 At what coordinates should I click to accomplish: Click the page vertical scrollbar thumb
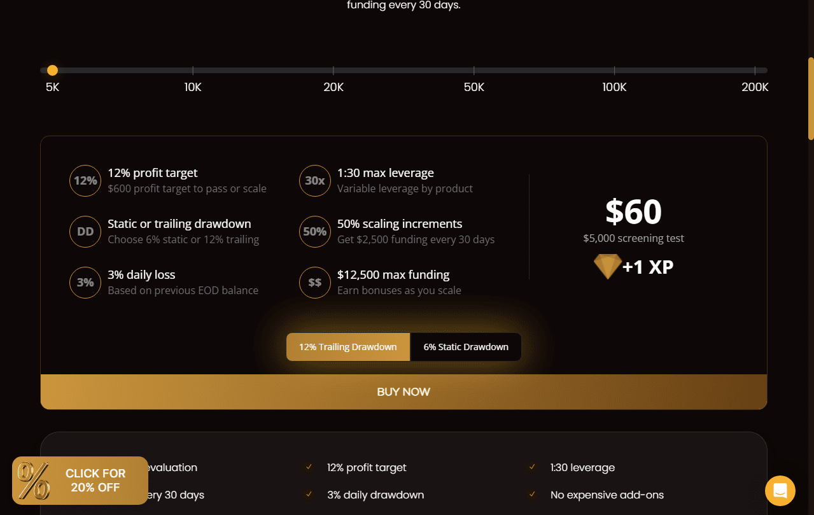pyautogui.click(x=811, y=99)
